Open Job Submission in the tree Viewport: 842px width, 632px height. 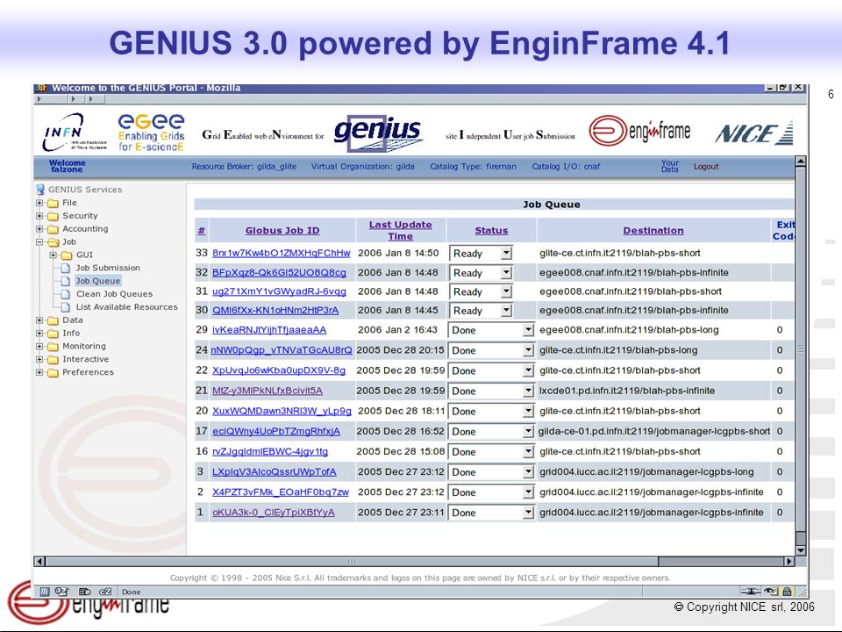point(107,268)
